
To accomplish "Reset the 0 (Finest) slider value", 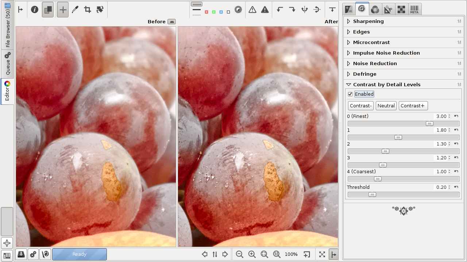I will click(x=456, y=116).
